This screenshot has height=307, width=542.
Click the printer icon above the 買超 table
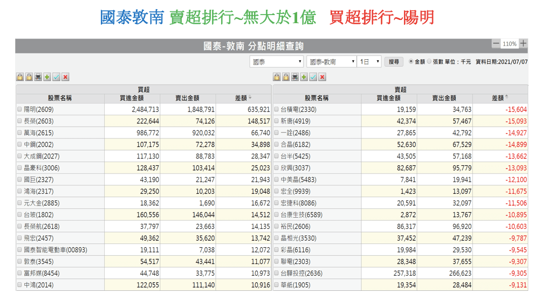pyautogui.click(x=38, y=77)
